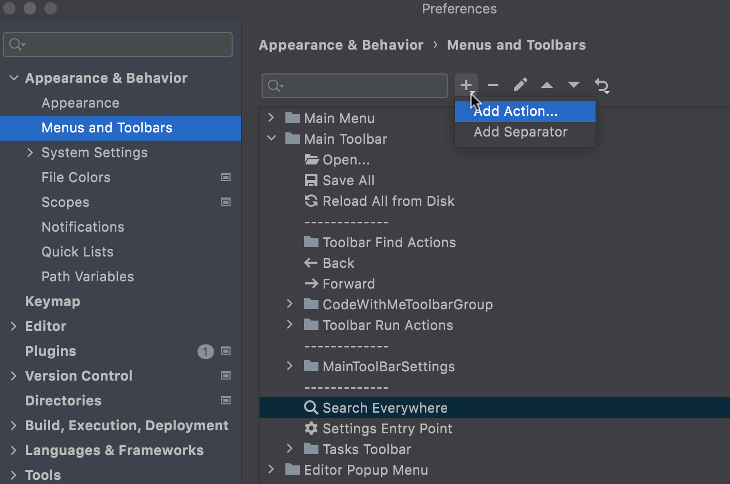Select the Reload All from Disk row
Screen dimensions: 730x484
(x=494, y=201)
